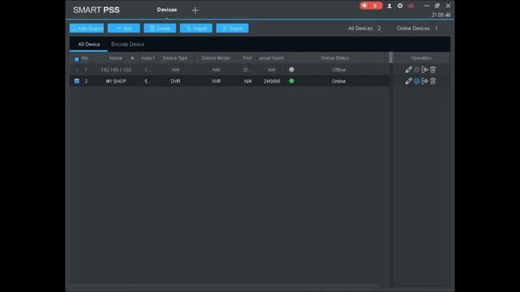This screenshot has width=520, height=292.
Task: Click the vertical scrollbar beside the device table
Action: [x=391, y=58]
